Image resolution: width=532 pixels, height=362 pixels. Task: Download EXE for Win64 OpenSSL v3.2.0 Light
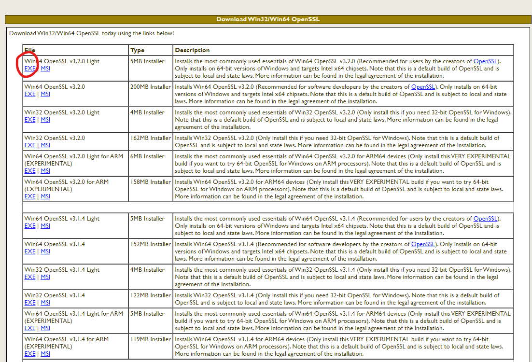(30, 69)
